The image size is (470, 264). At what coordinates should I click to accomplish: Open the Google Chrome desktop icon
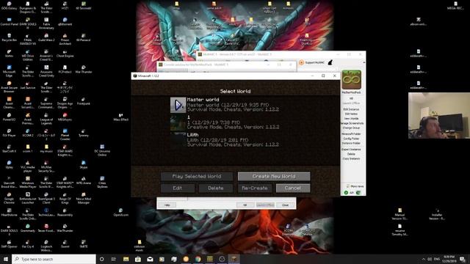coord(9,198)
